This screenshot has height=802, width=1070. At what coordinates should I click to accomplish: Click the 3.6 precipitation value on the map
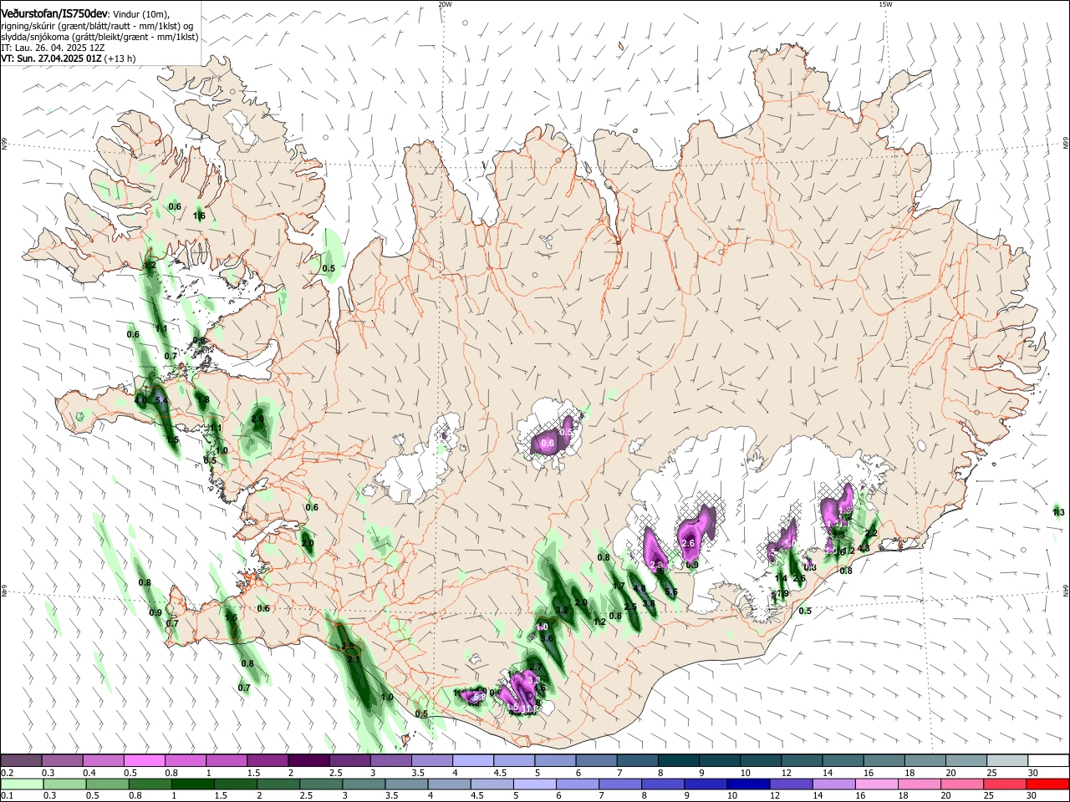coord(548,638)
